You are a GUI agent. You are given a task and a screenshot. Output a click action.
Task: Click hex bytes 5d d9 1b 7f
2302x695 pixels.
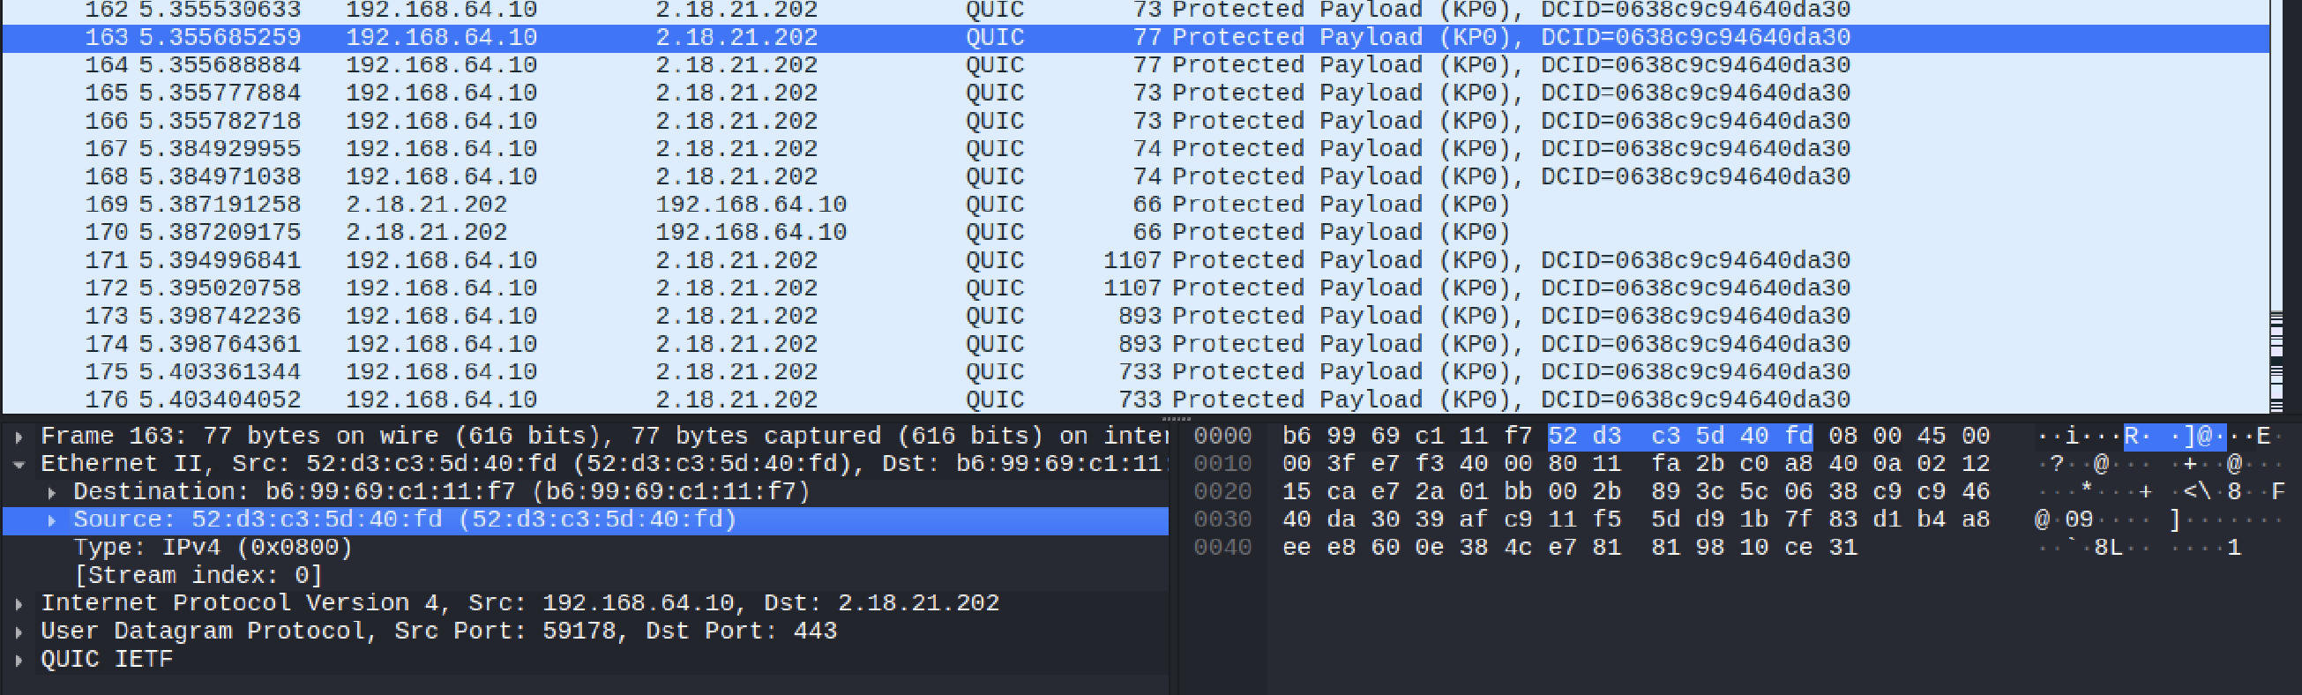[1732, 519]
